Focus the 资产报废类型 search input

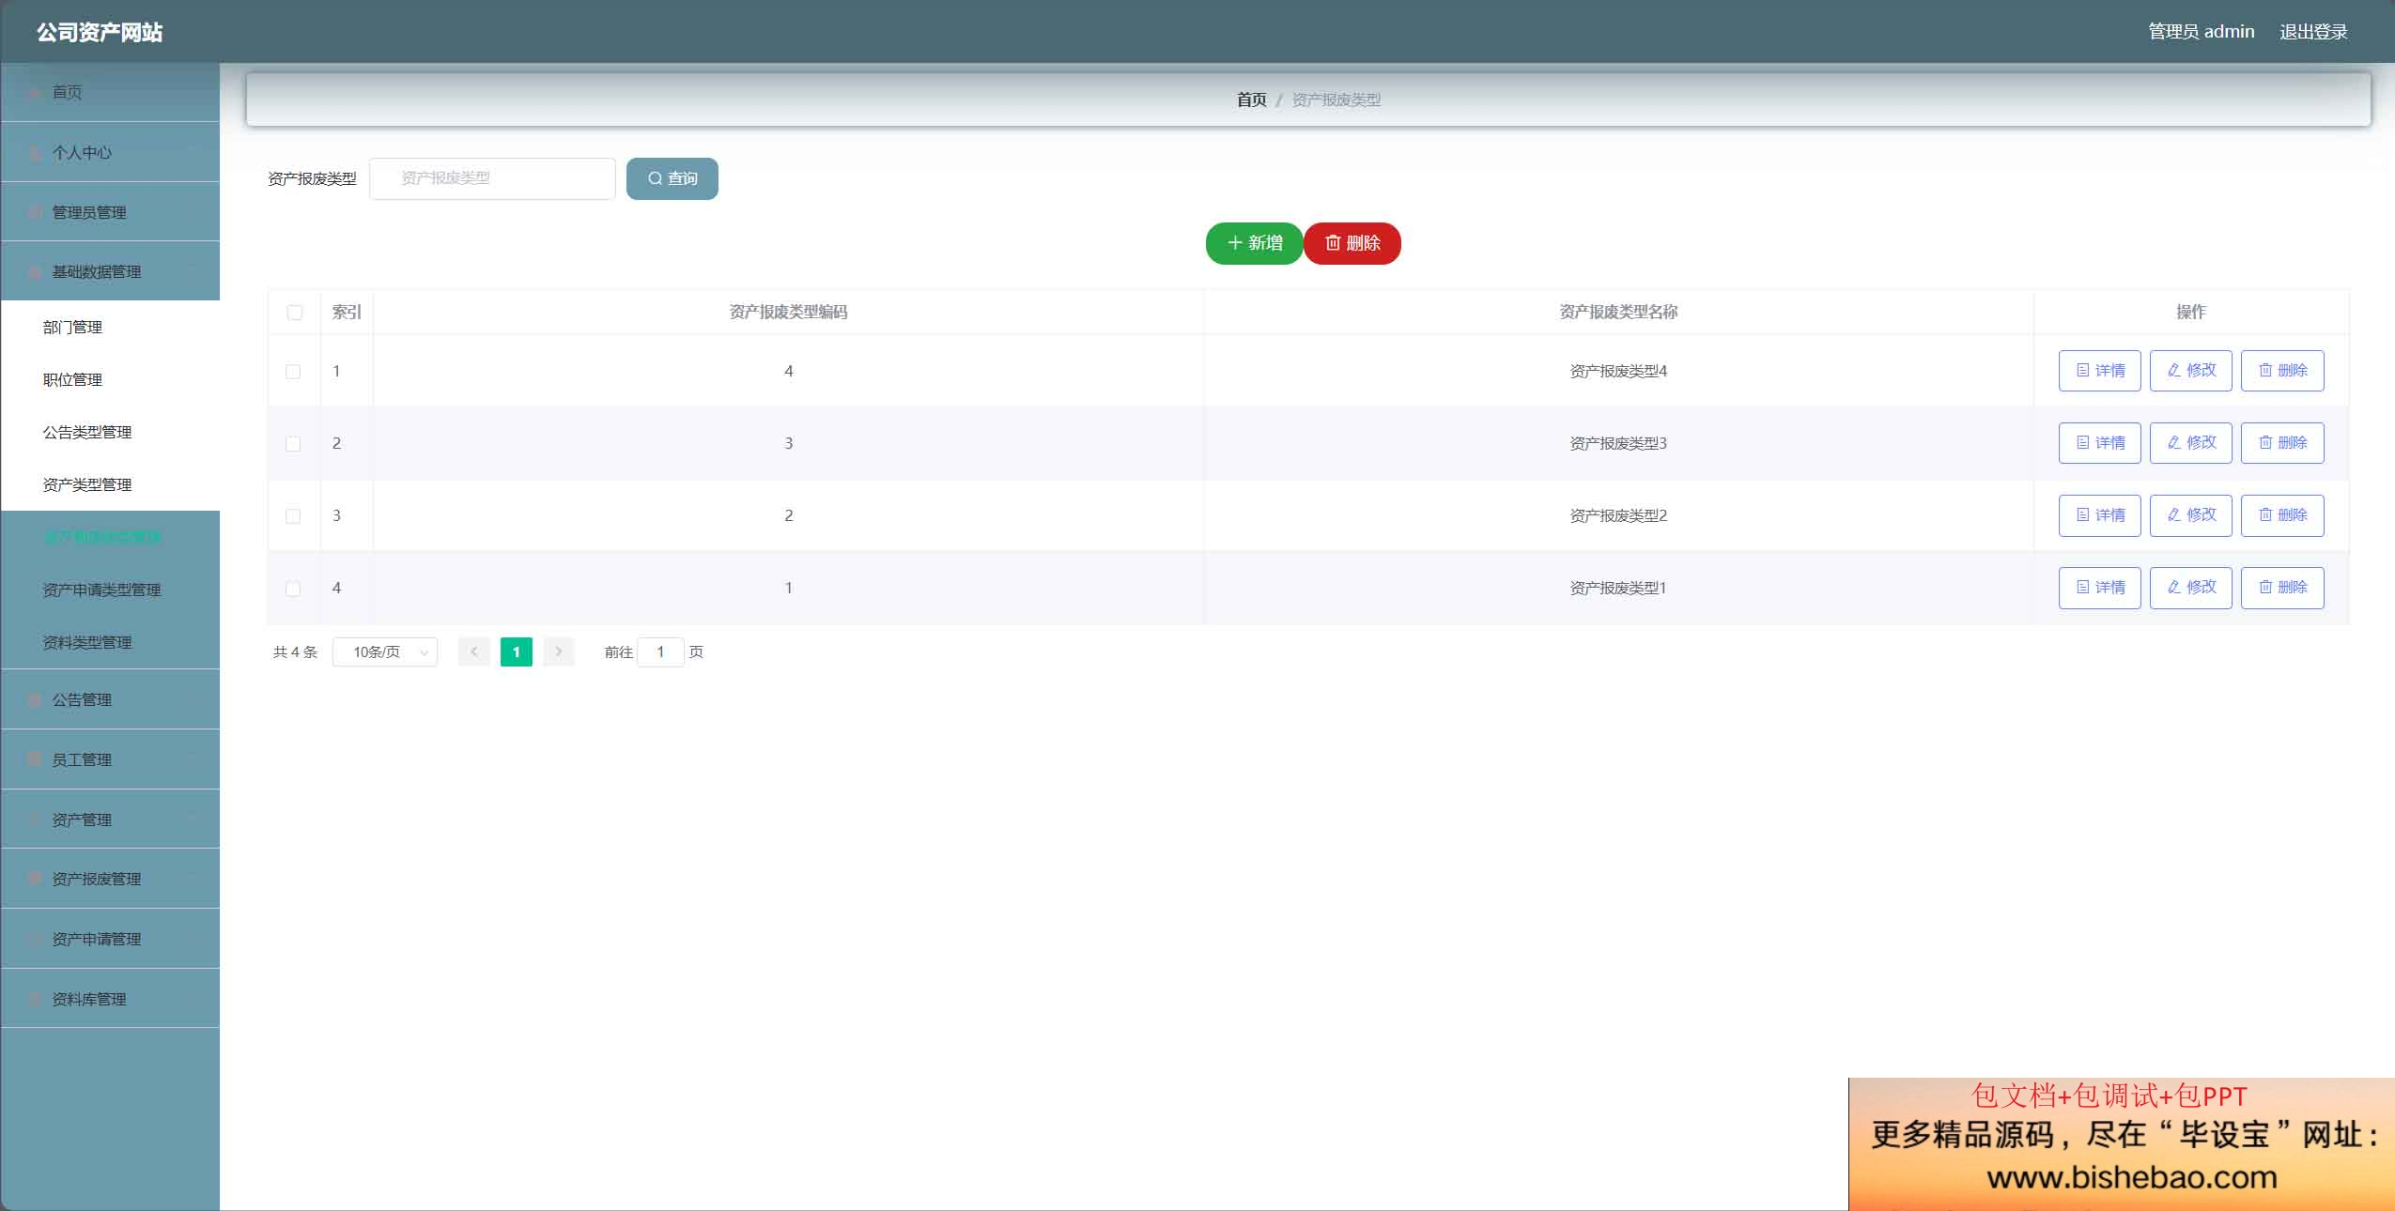tap(492, 178)
